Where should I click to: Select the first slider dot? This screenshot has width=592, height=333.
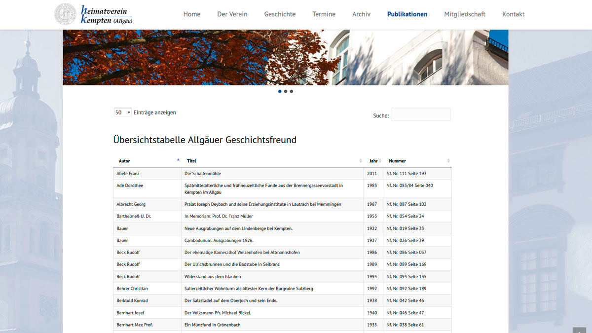(280, 91)
